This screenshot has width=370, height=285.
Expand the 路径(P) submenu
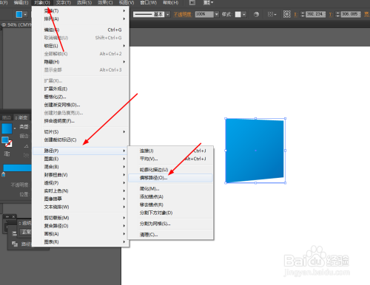click(81, 151)
